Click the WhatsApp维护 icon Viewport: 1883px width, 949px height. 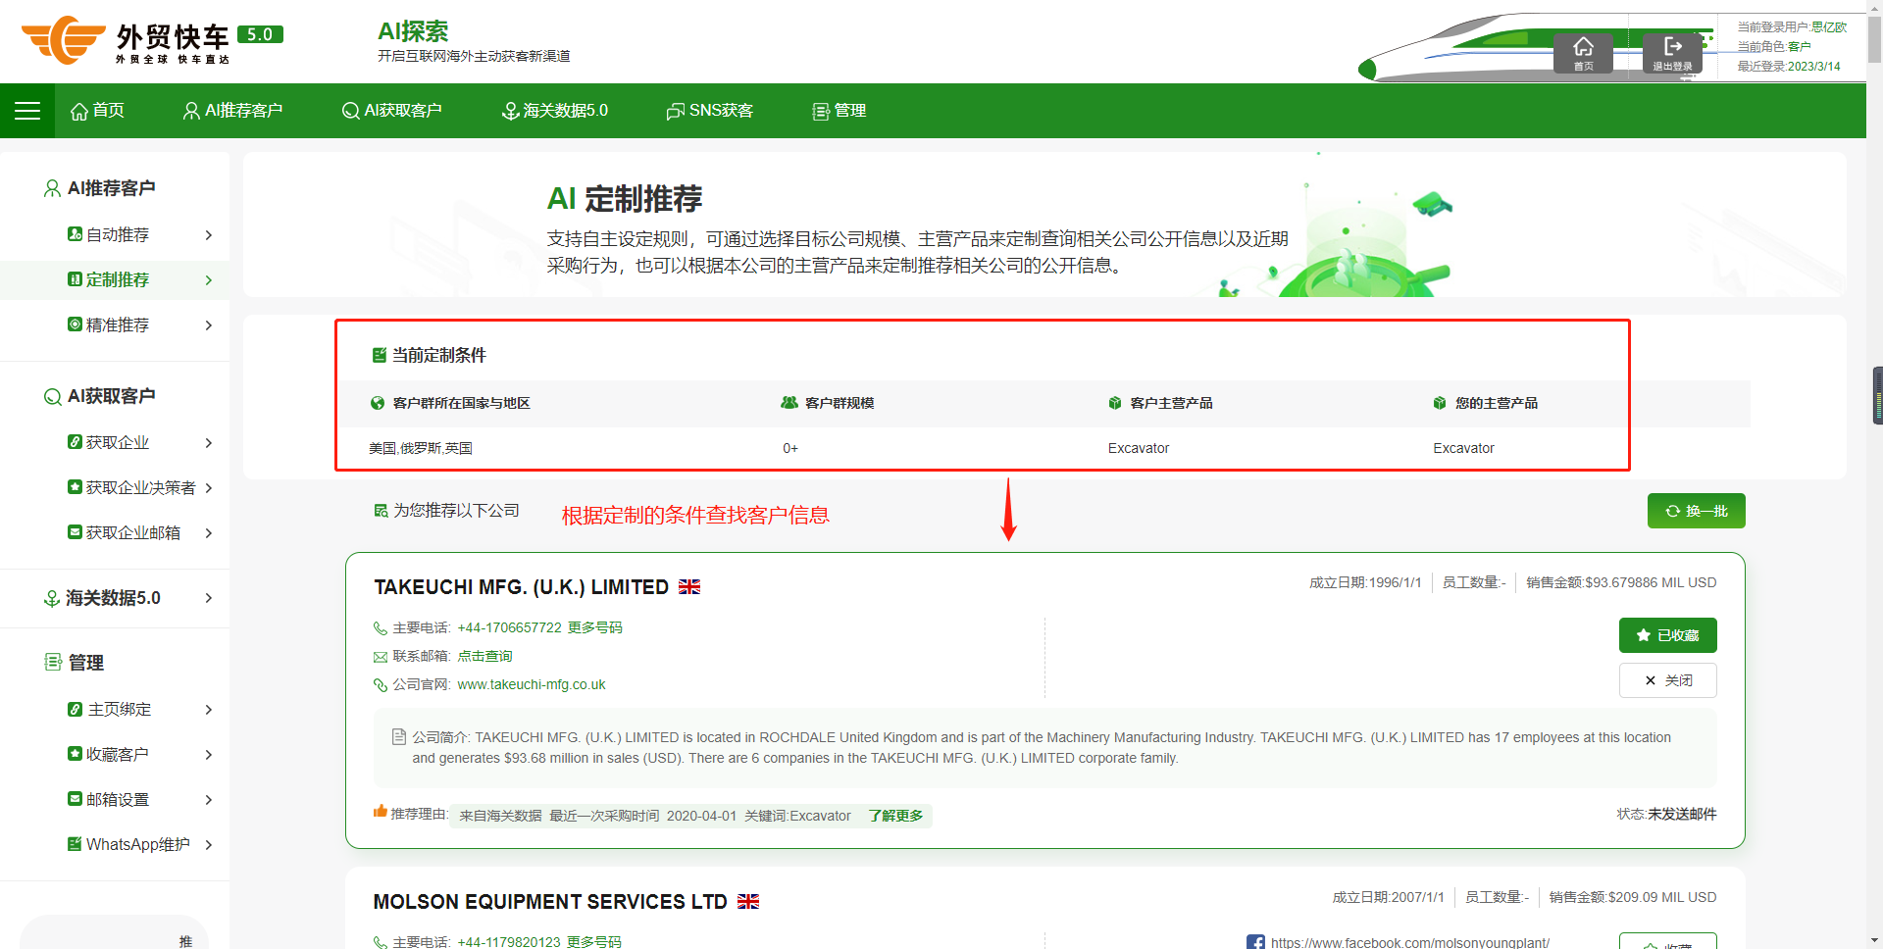tap(75, 844)
